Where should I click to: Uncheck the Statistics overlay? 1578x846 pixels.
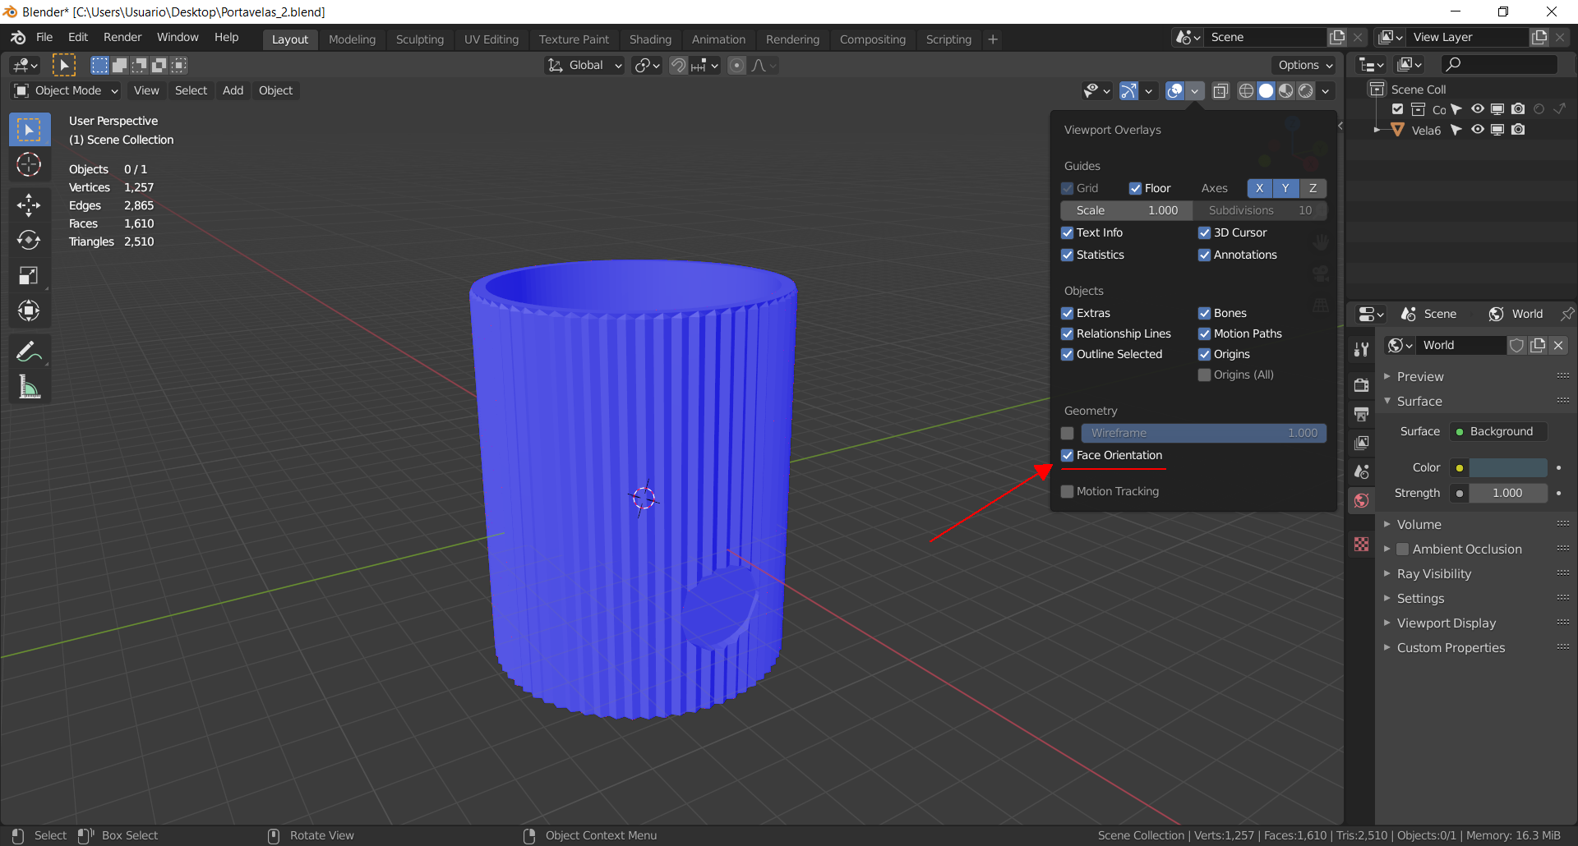[x=1068, y=255]
